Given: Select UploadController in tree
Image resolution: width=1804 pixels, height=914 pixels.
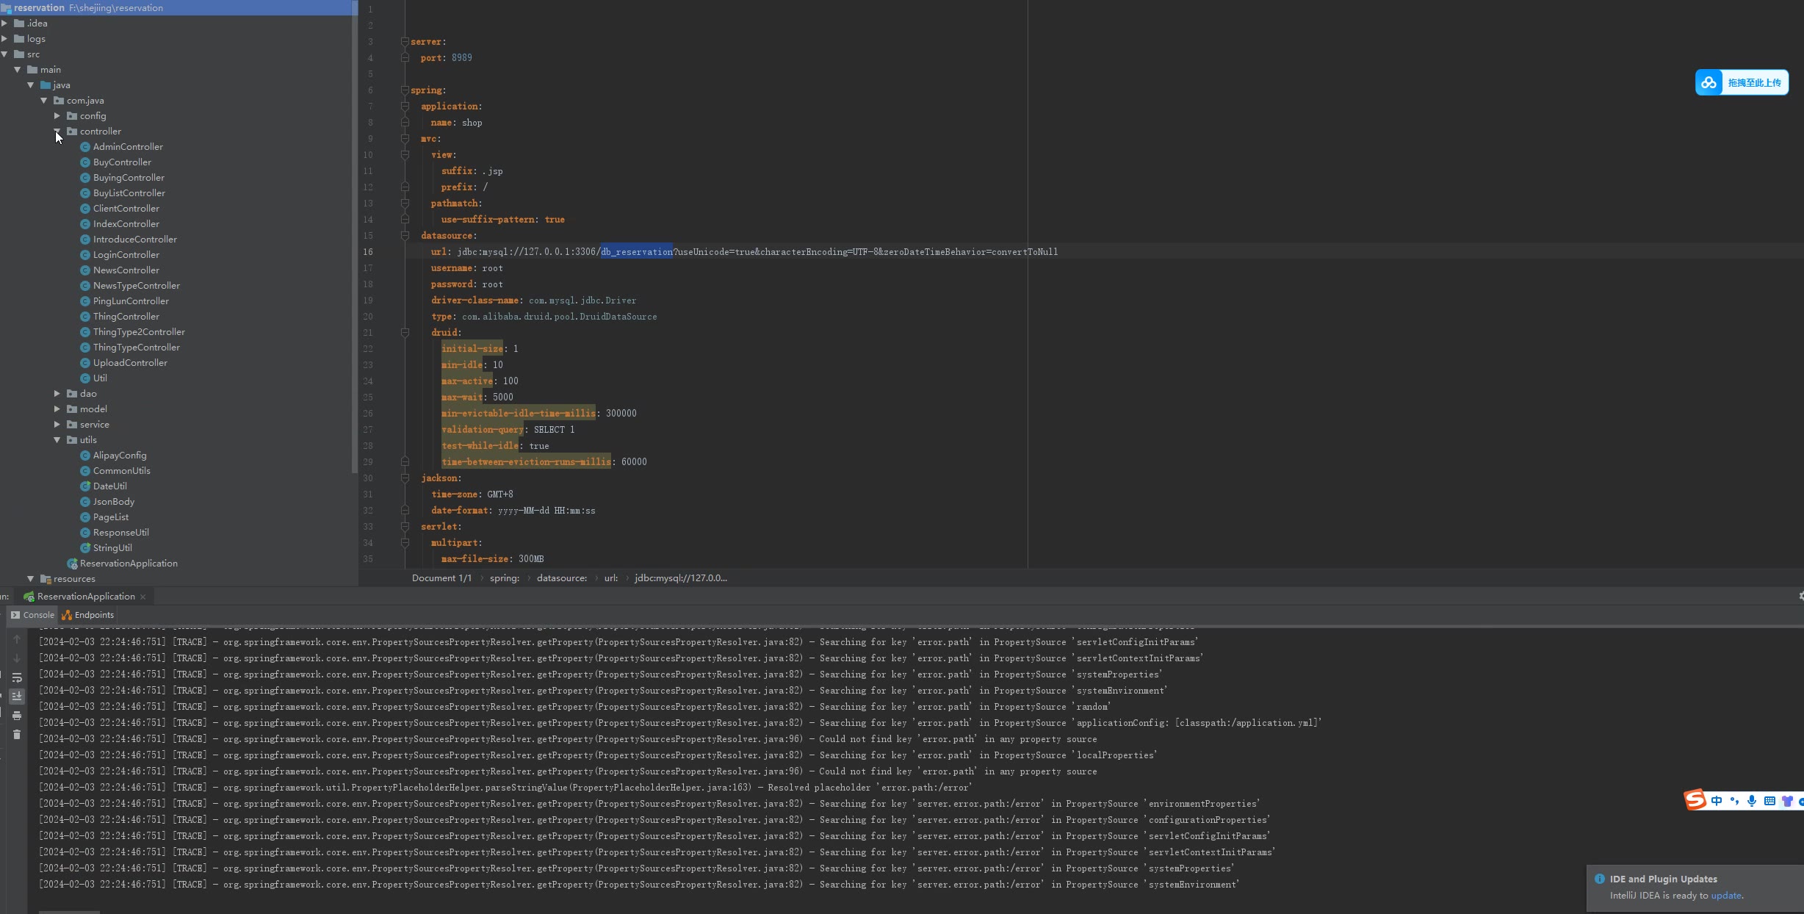Looking at the screenshot, I should click(130, 362).
